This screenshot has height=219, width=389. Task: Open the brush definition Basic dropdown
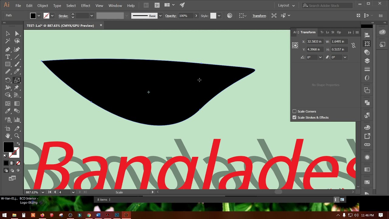[160, 16]
